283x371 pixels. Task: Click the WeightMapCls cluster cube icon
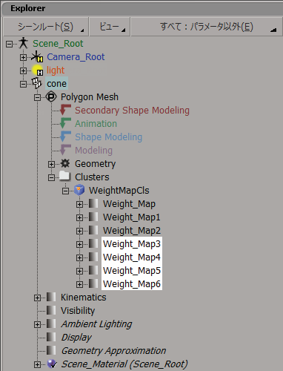[79, 190]
